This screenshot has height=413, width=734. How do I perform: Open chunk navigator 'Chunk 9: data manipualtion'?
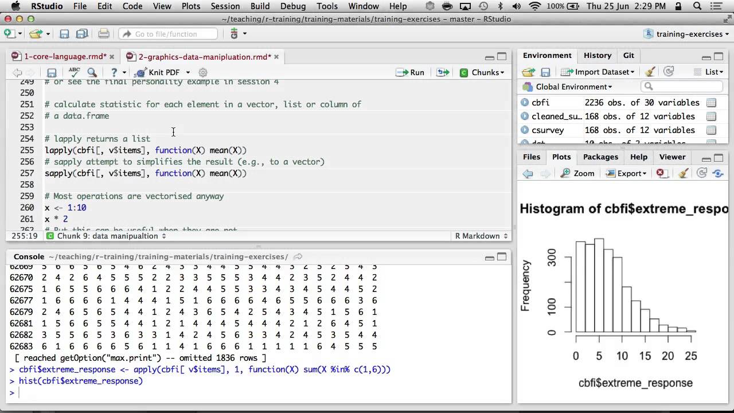click(106, 236)
